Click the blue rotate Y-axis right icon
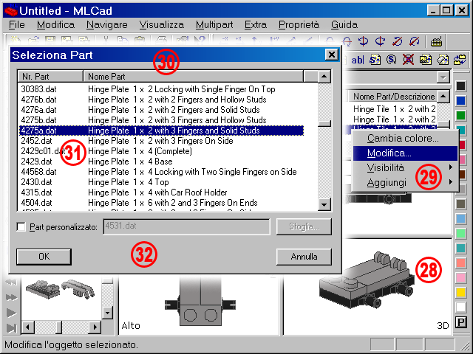 [380, 41]
